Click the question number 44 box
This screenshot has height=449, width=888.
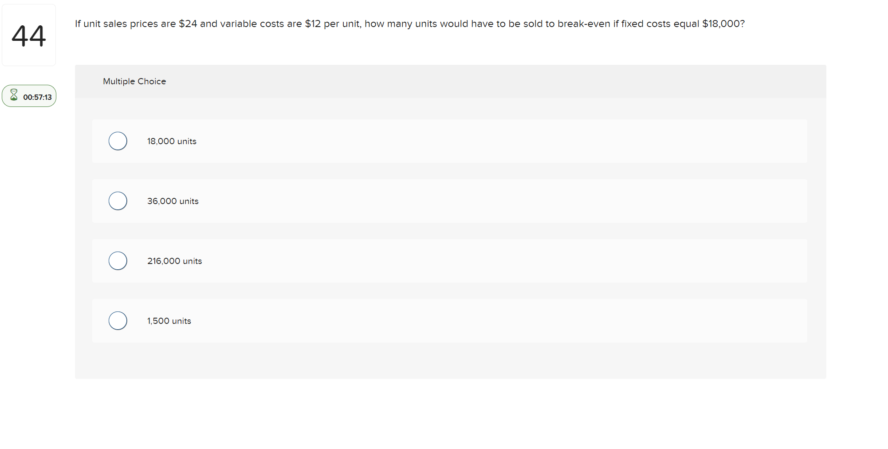[x=29, y=35]
